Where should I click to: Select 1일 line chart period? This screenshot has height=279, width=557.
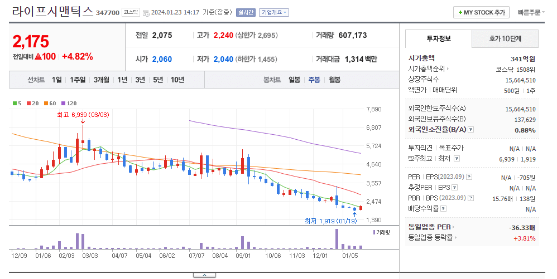tap(56, 80)
